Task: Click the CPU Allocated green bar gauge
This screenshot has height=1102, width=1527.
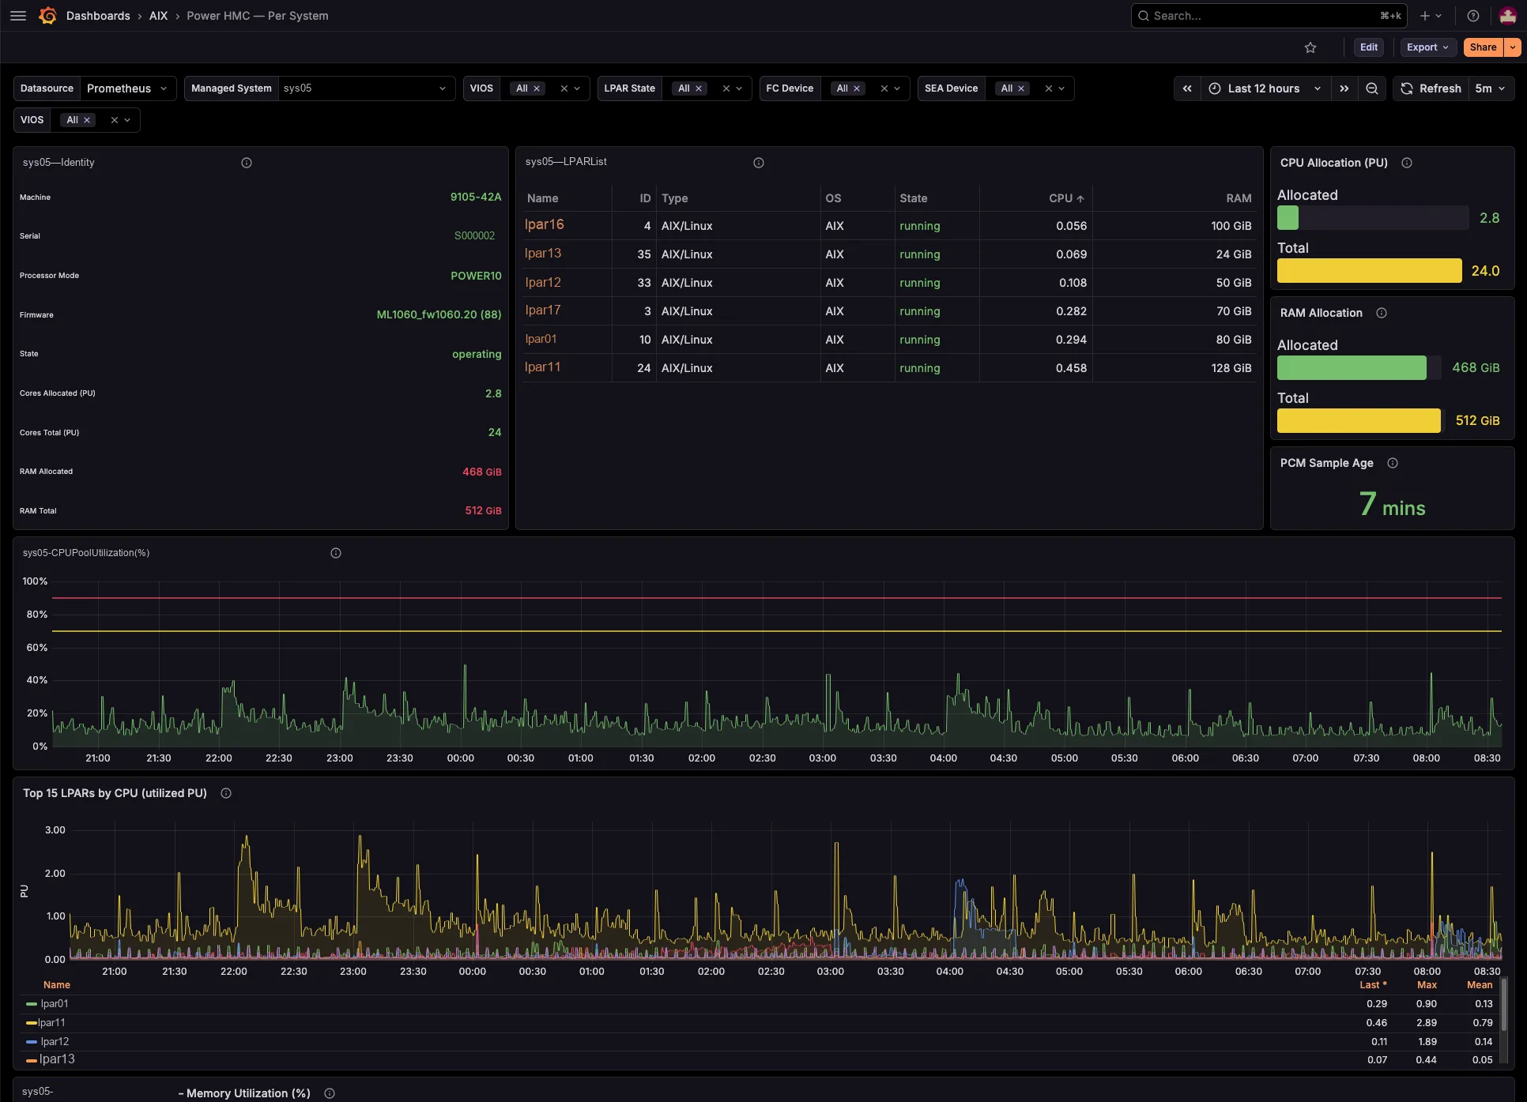Action: pos(1288,218)
